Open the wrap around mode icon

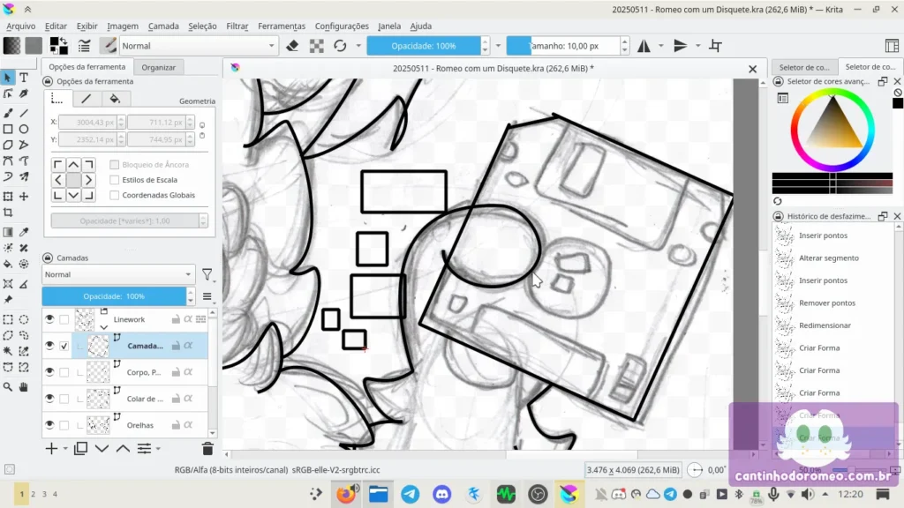[715, 46]
